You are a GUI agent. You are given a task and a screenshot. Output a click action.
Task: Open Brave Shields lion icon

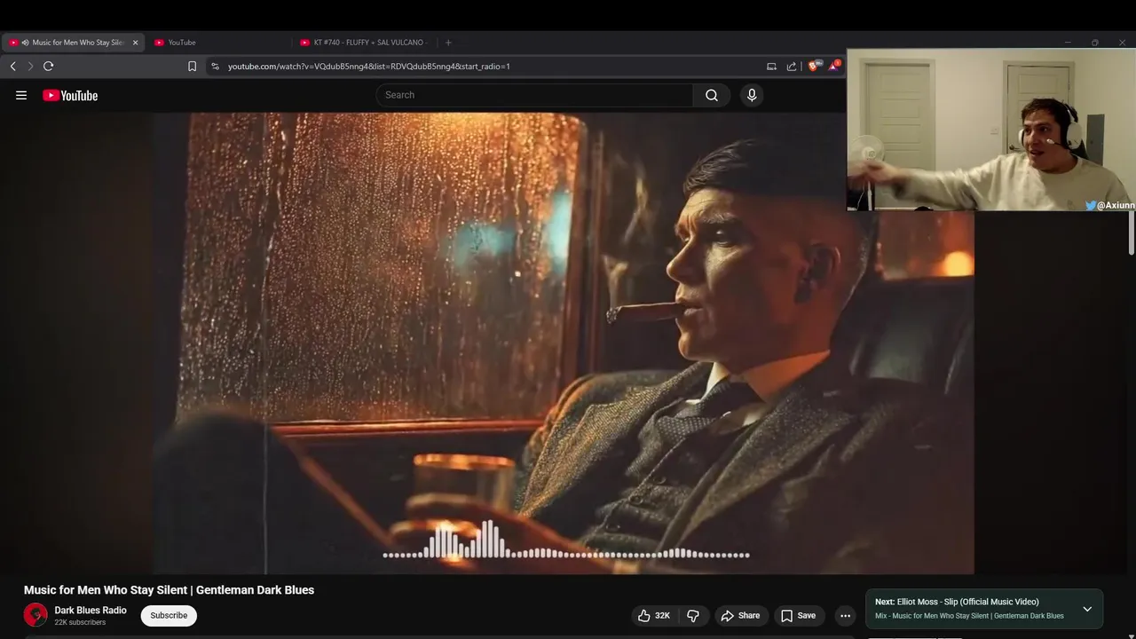tap(813, 66)
